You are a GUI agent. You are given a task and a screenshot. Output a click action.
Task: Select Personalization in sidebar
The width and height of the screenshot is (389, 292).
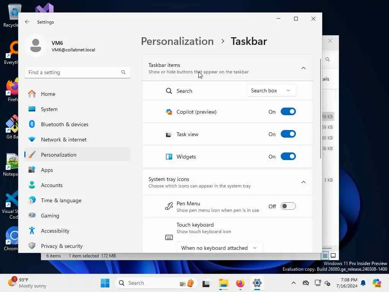coord(77,155)
